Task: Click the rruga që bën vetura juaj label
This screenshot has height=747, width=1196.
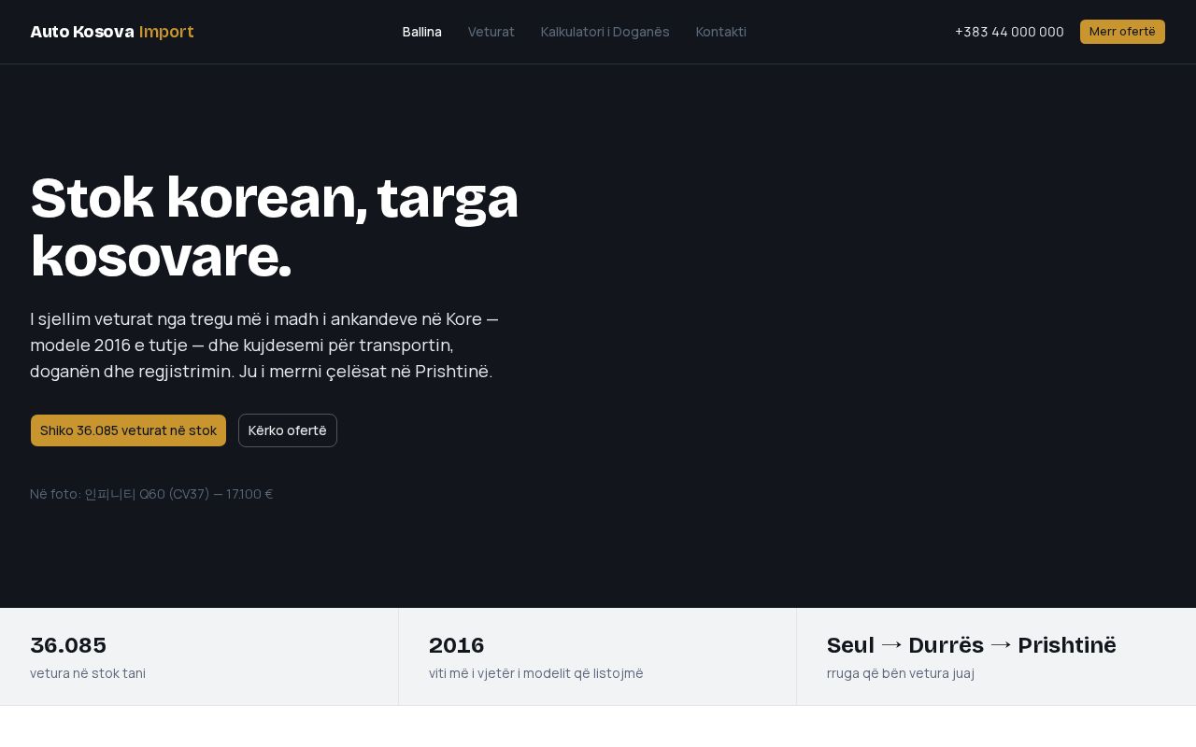Action: pos(901,673)
